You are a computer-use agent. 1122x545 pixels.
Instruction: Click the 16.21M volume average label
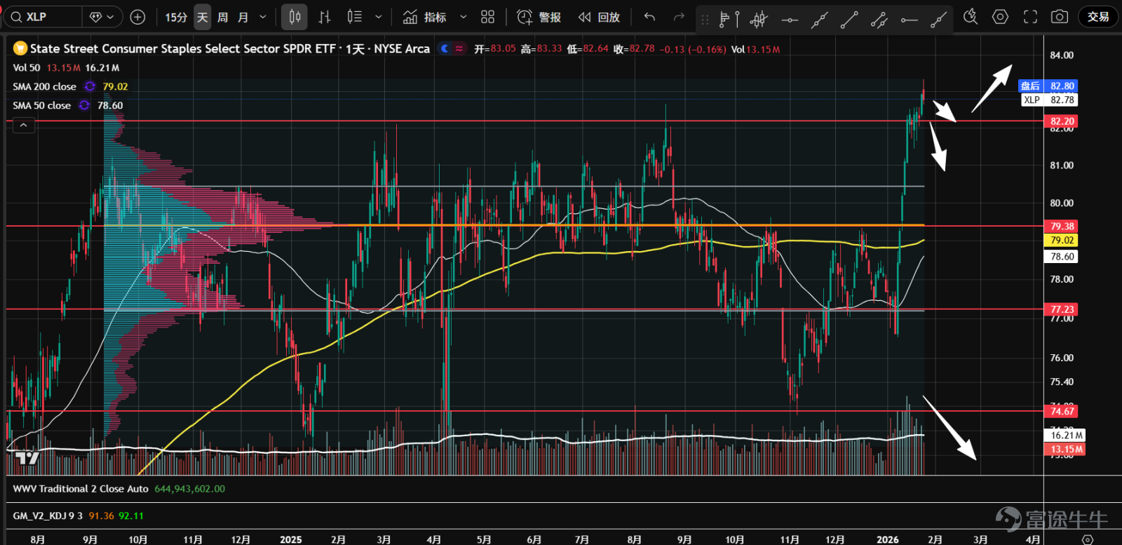point(1066,436)
